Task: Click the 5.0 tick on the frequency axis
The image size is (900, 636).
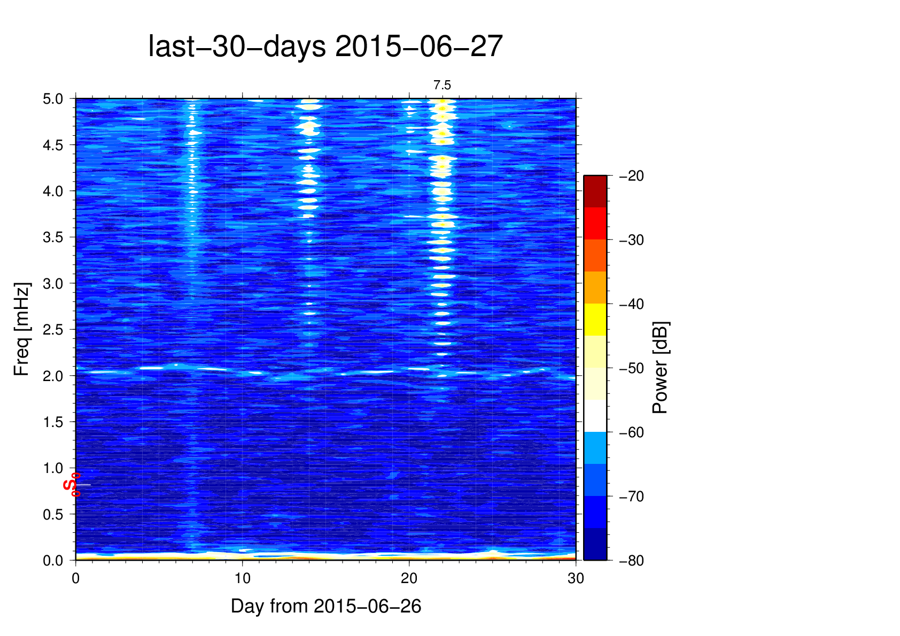Action: pos(52,99)
